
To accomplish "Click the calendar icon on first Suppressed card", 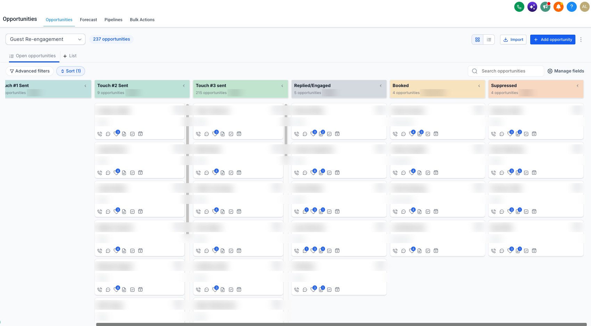I will 534,134.
